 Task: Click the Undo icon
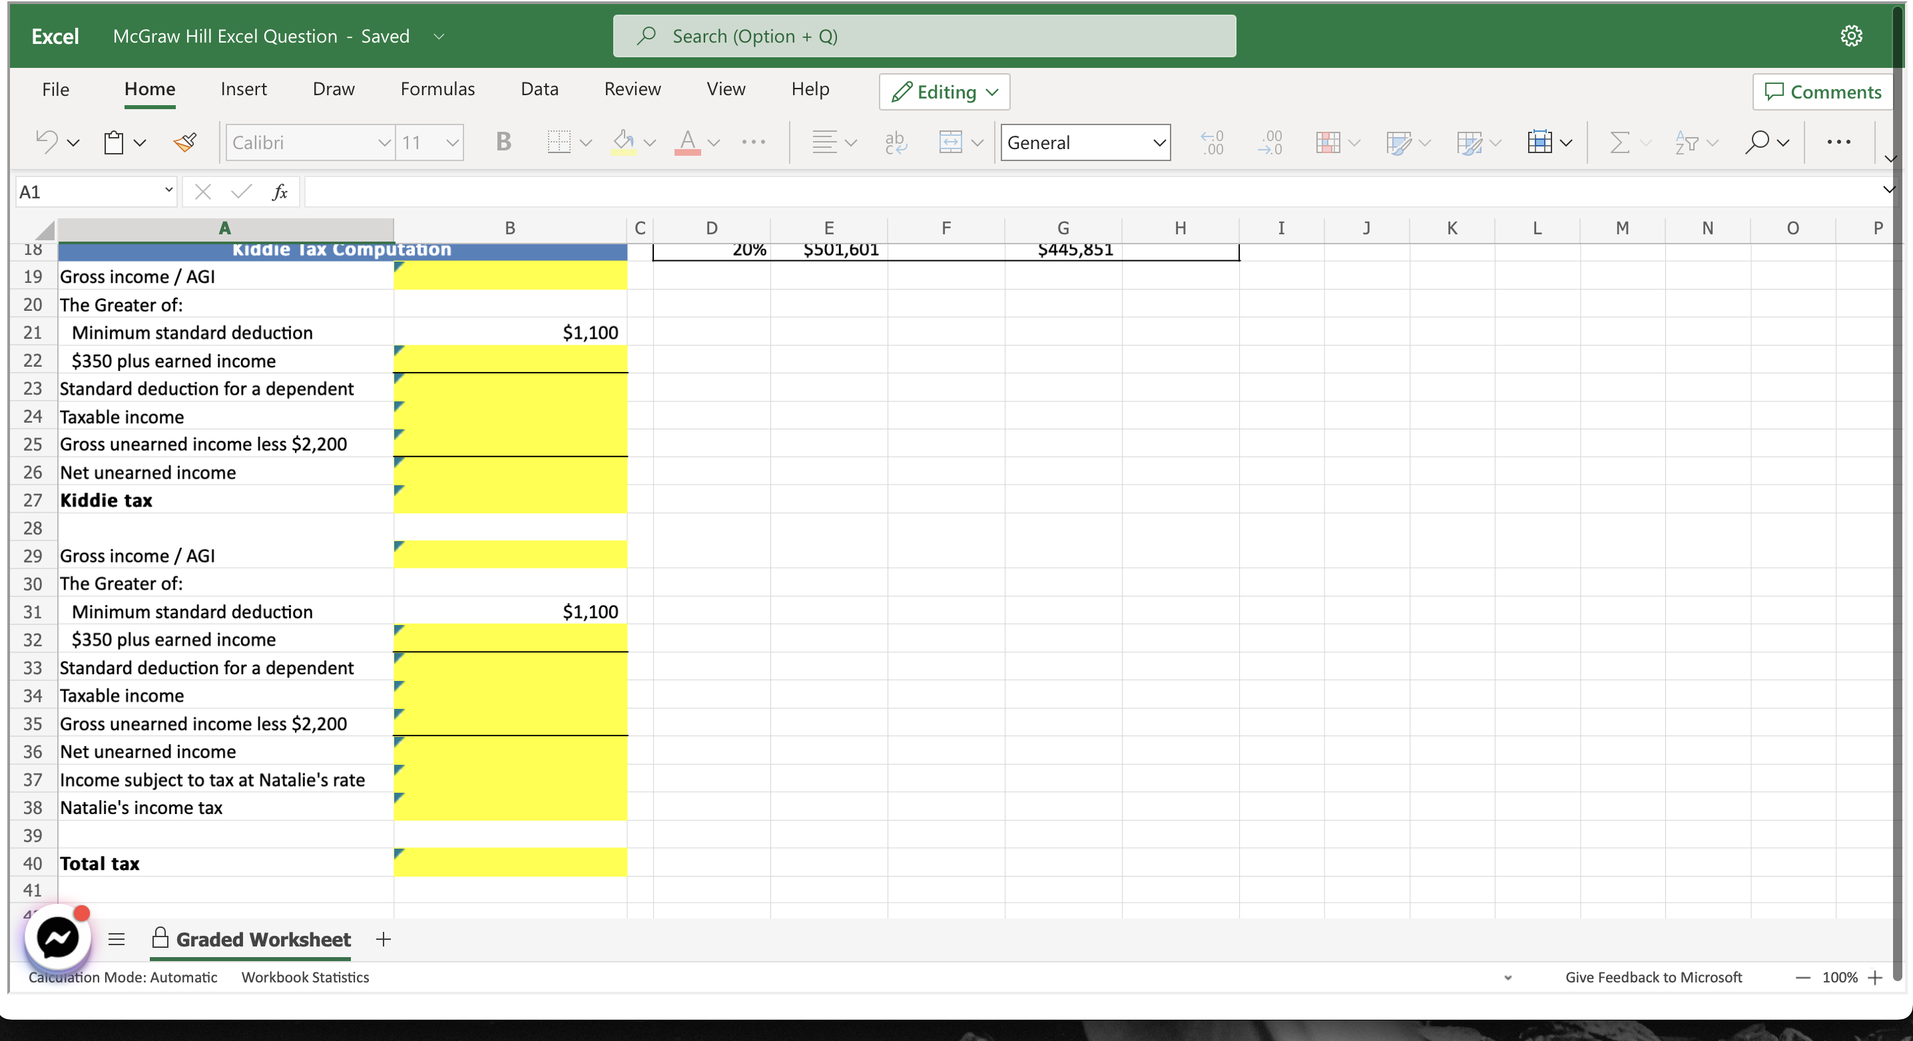47,142
